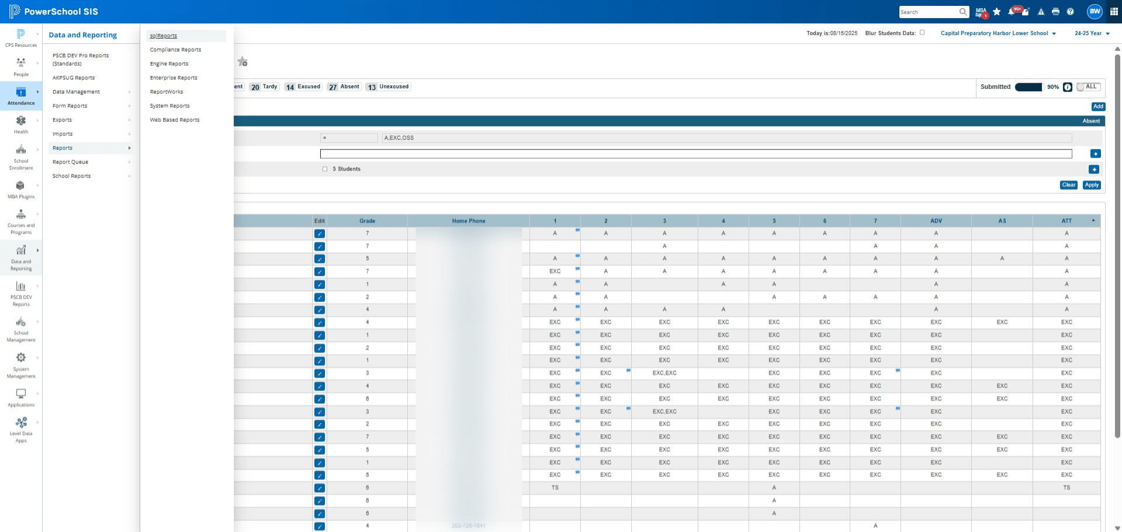Image resolution: width=1122 pixels, height=532 pixels.
Task: Open the Courses and Programs sidebar icon
Action: [x=20, y=214]
